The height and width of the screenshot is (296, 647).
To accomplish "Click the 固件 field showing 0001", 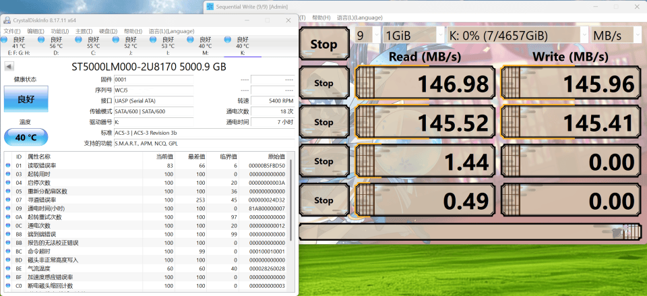I will click(154, 80).
